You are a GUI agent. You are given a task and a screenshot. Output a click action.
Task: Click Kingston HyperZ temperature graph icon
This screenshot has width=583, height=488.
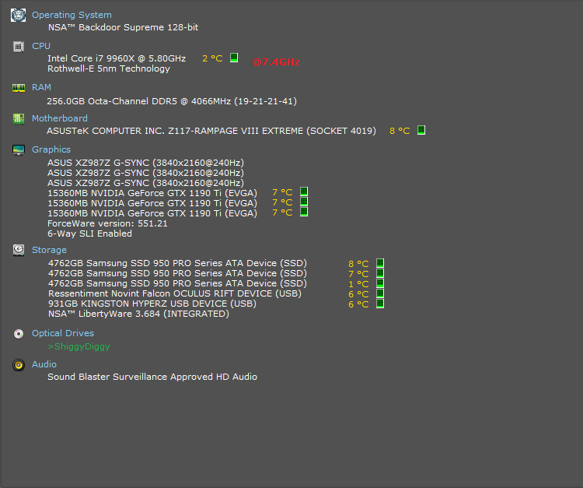380,304
